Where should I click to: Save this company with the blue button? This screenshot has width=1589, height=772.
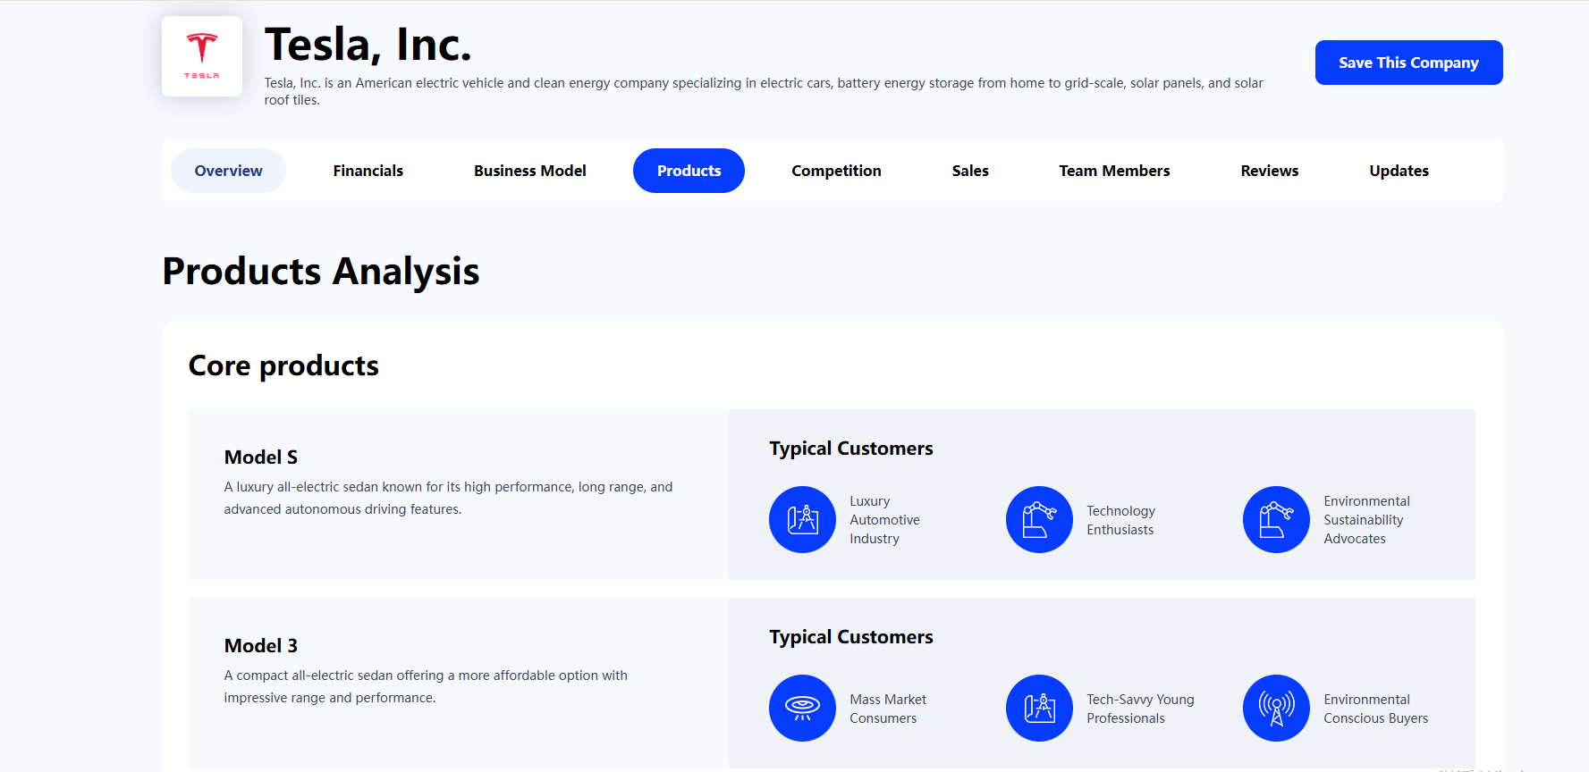click(x=1408, y=63)
